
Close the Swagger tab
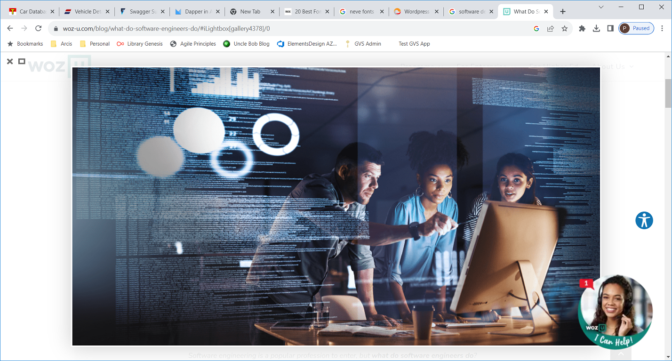162,12
